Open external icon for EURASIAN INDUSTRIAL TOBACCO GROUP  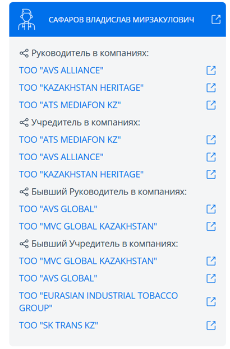click(x=211, y=301)
